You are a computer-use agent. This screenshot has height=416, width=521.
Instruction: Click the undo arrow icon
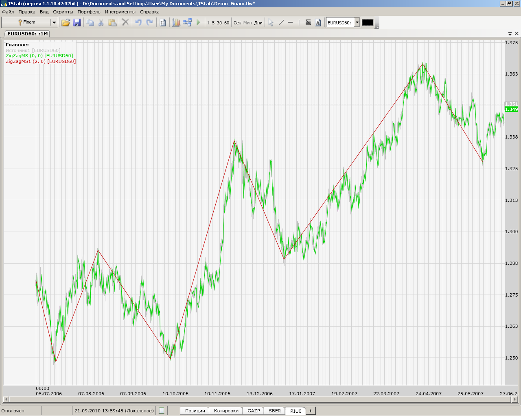138,23
